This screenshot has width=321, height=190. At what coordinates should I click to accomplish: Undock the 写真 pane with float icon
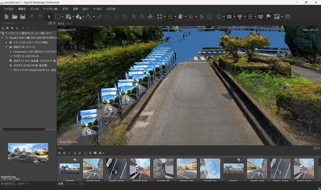[315, 148]
